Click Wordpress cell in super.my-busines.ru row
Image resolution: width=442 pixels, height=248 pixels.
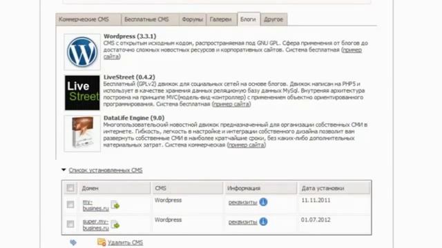tap(168, 220)
